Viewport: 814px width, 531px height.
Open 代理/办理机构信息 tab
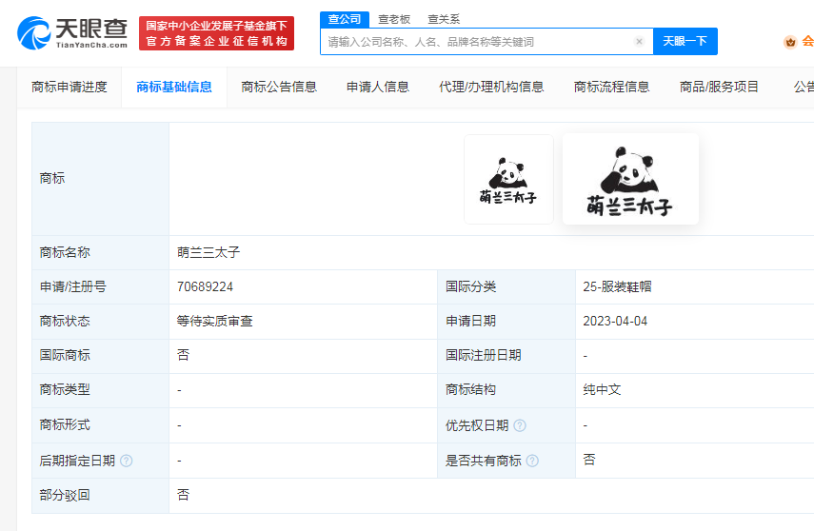[491, 87]
